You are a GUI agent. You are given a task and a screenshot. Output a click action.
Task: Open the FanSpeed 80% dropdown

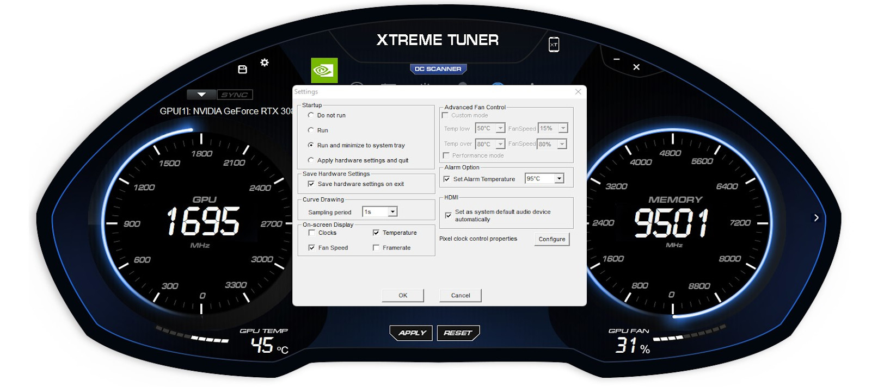click(x=552, y=144)
